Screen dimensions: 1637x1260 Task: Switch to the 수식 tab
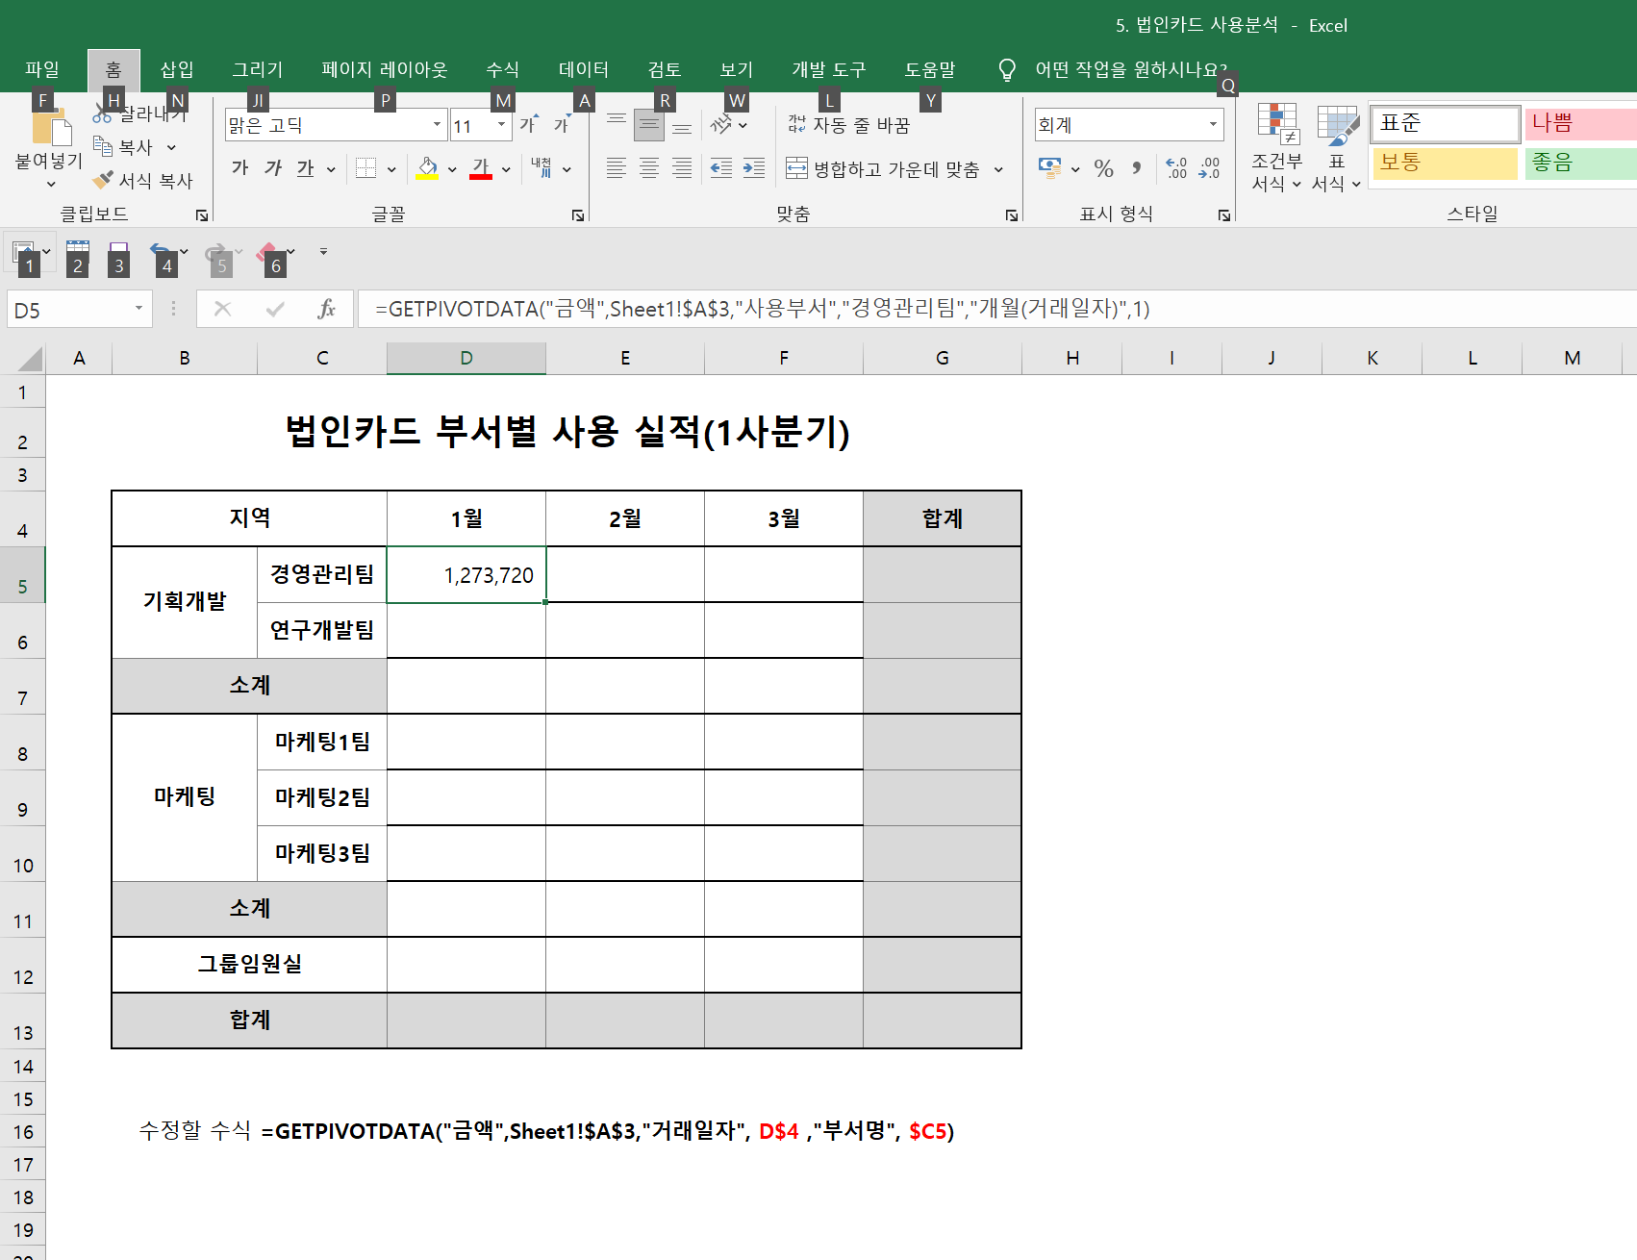502,69
